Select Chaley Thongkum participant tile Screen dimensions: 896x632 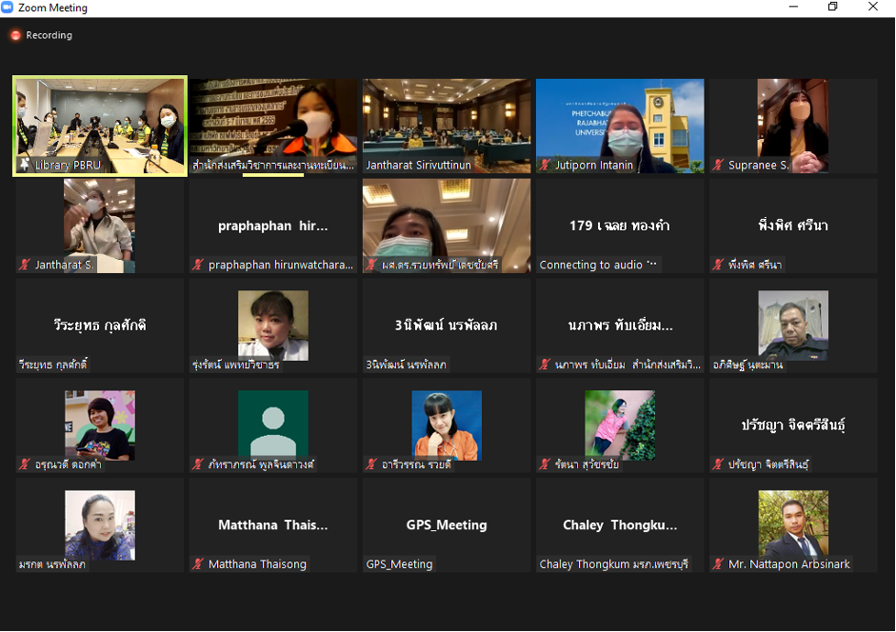(x=620, y=525)
